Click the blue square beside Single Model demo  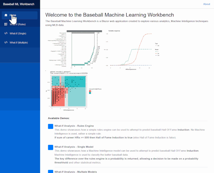51,147
